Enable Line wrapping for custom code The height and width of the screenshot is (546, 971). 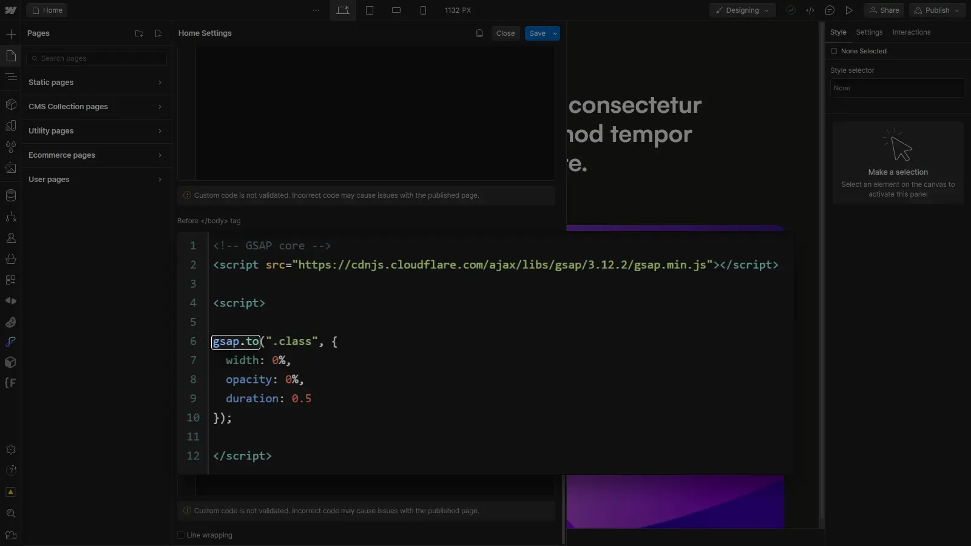click(181, 535)
